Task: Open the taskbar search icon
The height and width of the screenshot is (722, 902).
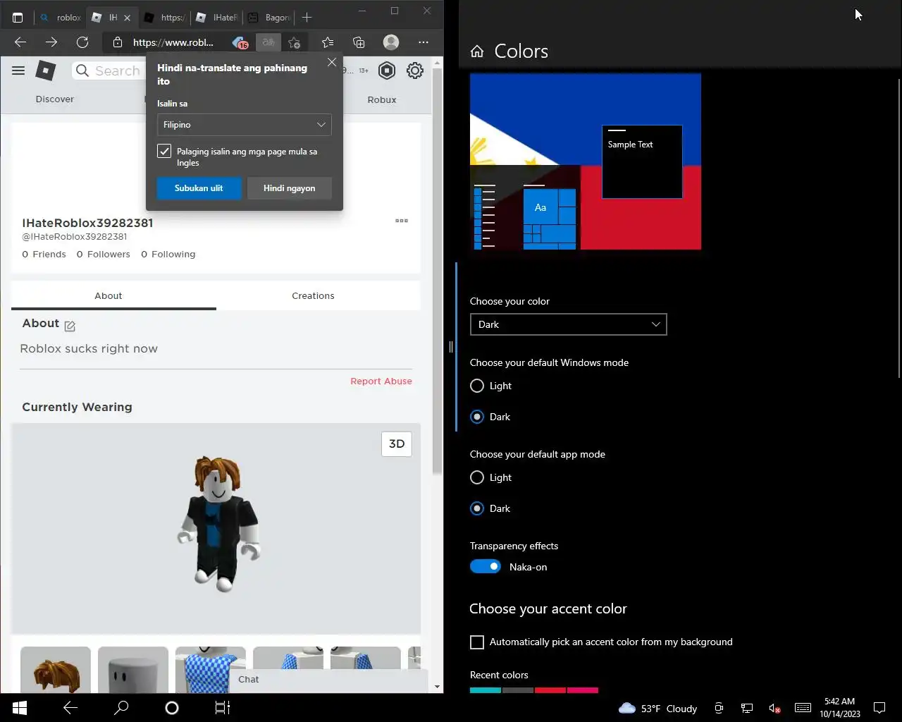Action: [x=121, y=708]
